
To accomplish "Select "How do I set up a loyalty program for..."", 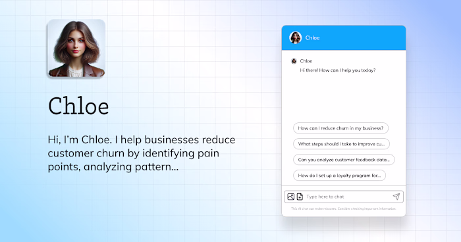I will [x=339, y=176].
